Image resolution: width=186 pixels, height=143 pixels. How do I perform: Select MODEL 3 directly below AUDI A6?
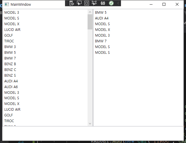(45, 92)
